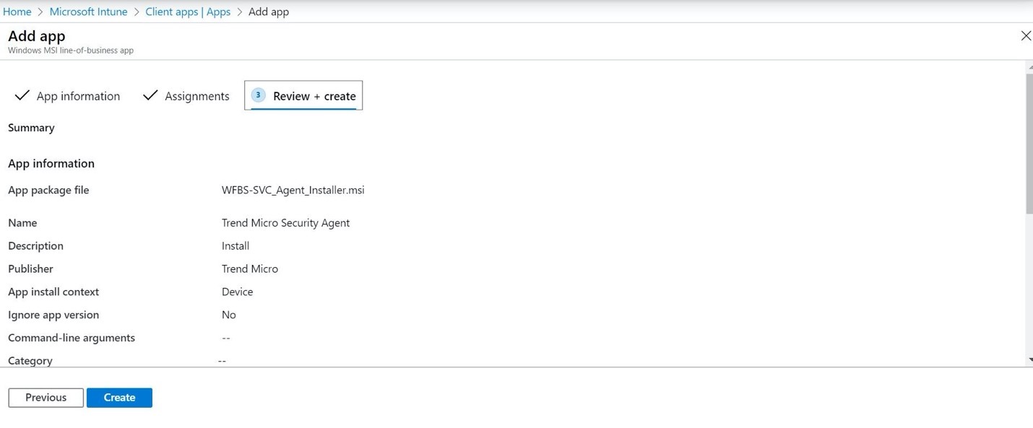Click the Command-line arguments label

pos(72,338)
